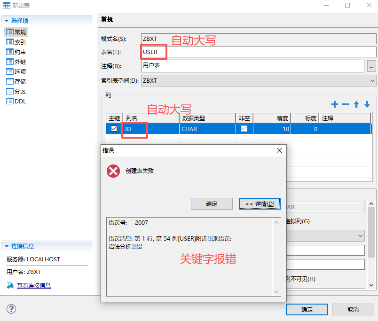Click the <<详情(D) button to hide details
Image resolution: width=378 pixels, height=321 pixels.
coord(259,204)
